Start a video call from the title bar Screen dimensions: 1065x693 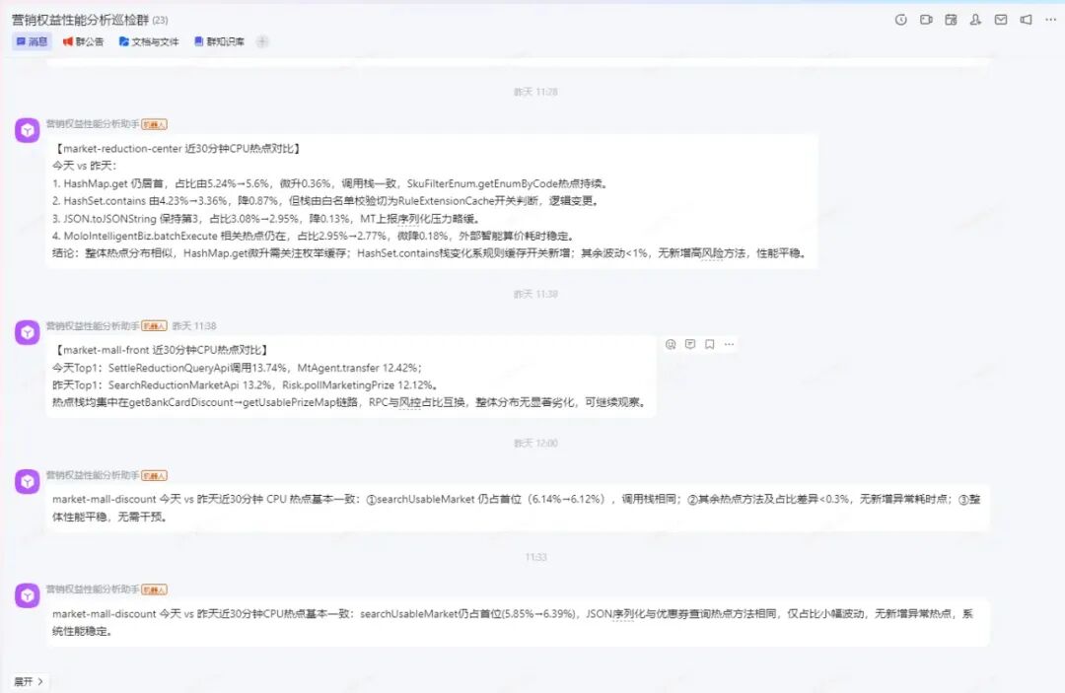(926, 19)
